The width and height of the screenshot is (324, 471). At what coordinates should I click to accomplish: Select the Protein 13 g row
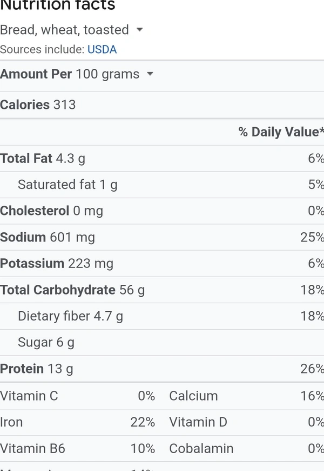click(x=37, y=369)
